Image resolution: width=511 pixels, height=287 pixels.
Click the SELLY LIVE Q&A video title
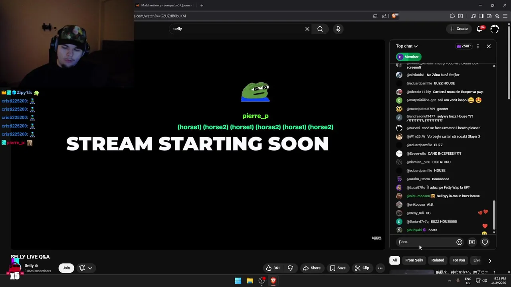30,257
